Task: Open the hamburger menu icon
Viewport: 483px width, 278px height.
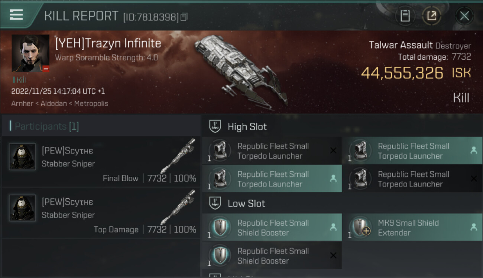Action: click(16, 15)
